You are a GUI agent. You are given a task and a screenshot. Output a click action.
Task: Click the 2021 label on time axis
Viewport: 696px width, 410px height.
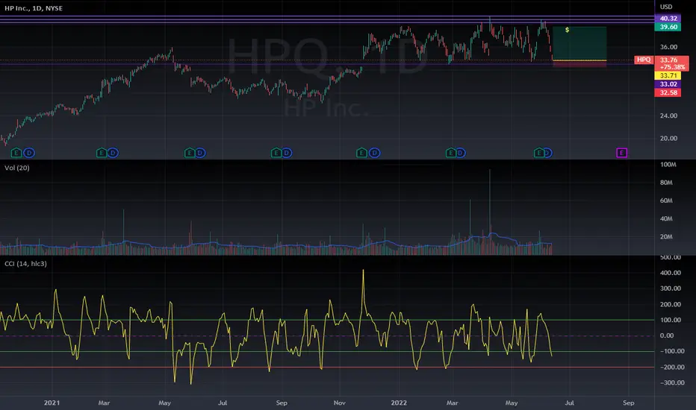[x=52, y=403]
